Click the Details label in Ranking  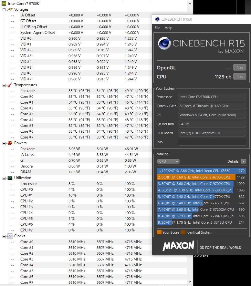(x=233, y=161)
